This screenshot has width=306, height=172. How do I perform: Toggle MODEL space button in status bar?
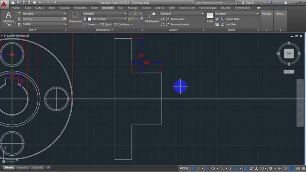tap(184, 168)
